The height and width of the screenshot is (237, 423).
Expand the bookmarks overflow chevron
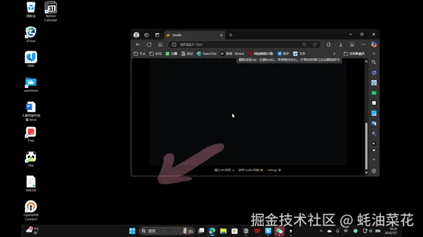(x=334, y=54)
